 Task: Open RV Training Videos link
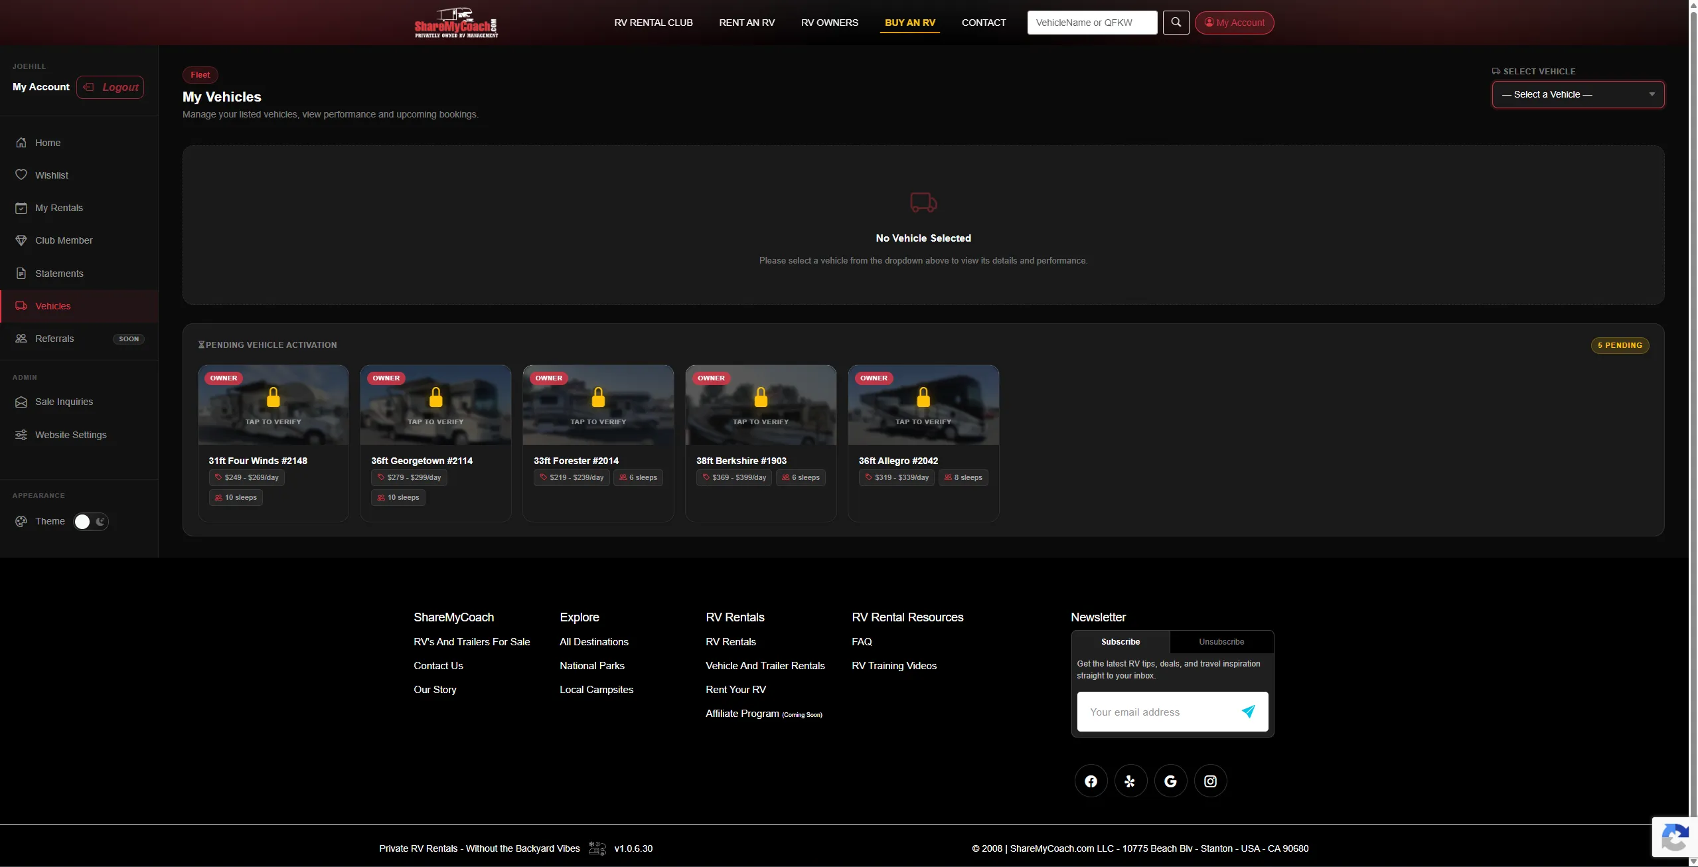pos(894,666)
